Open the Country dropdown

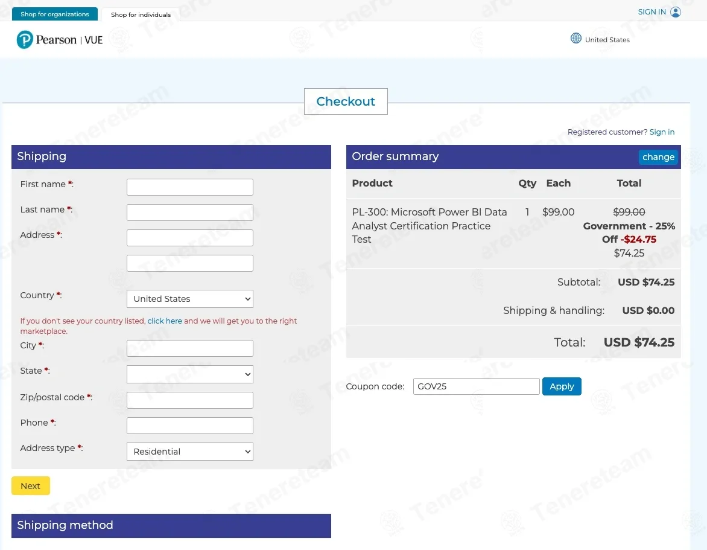[190, 299]
